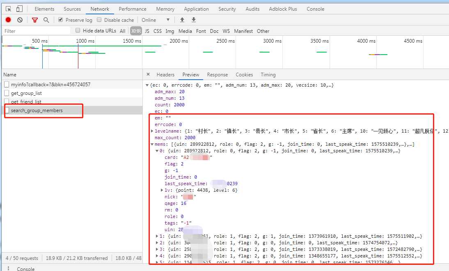This screenshot has height=271, width=449.
Task: Select the get_friend_list request row
Action: (72, 101)
